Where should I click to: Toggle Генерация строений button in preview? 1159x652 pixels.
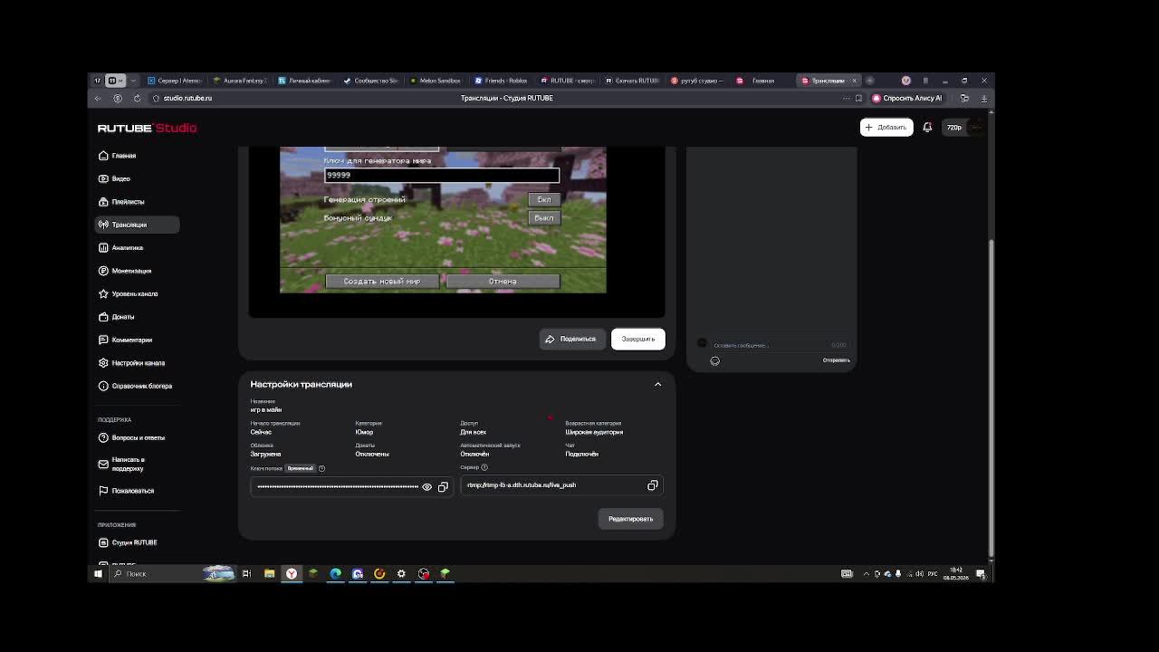pos(543,199)
